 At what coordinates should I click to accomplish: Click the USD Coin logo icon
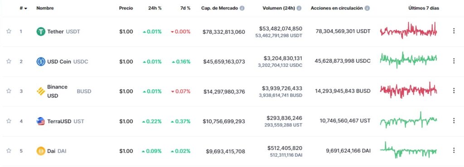41,61
